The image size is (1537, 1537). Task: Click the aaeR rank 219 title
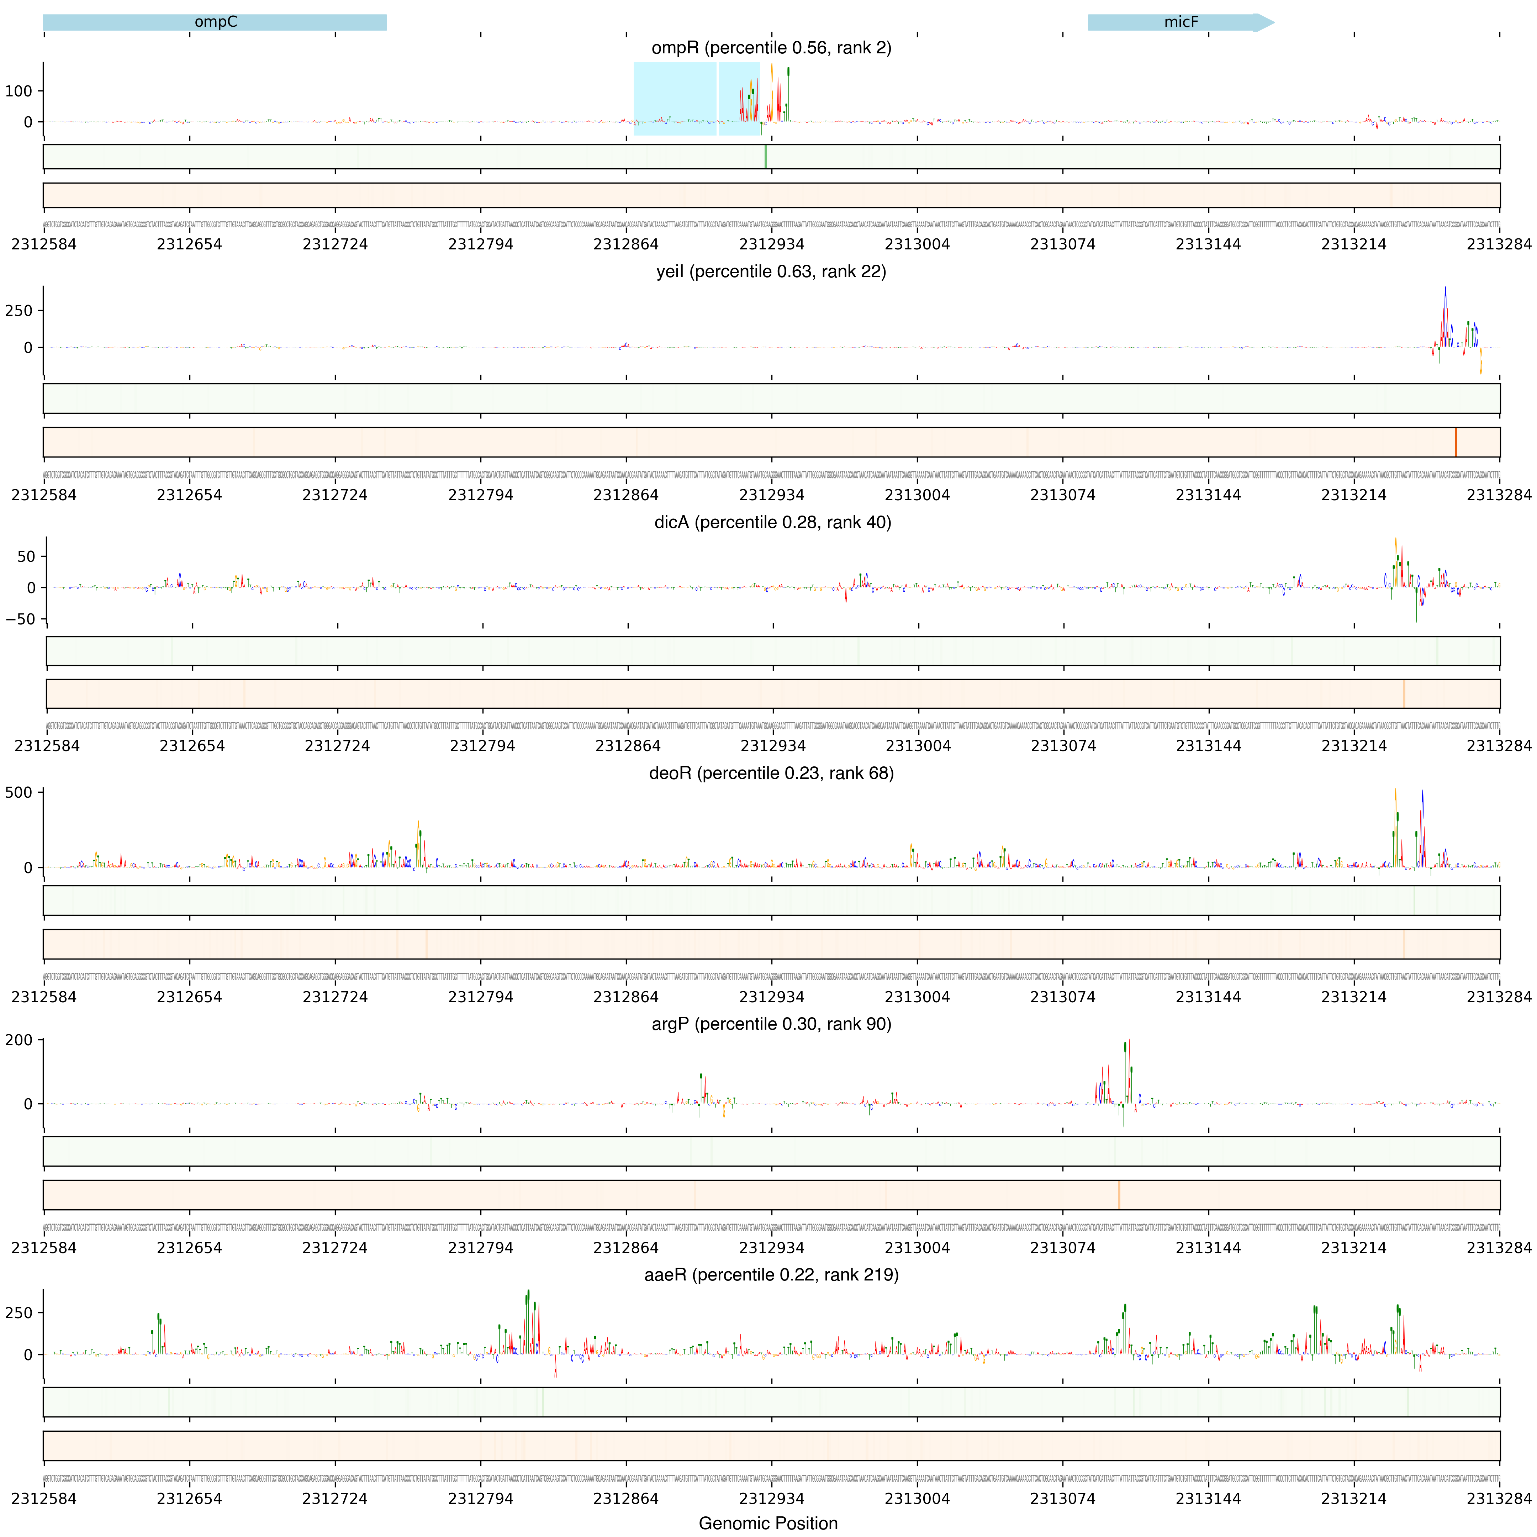771,1274
